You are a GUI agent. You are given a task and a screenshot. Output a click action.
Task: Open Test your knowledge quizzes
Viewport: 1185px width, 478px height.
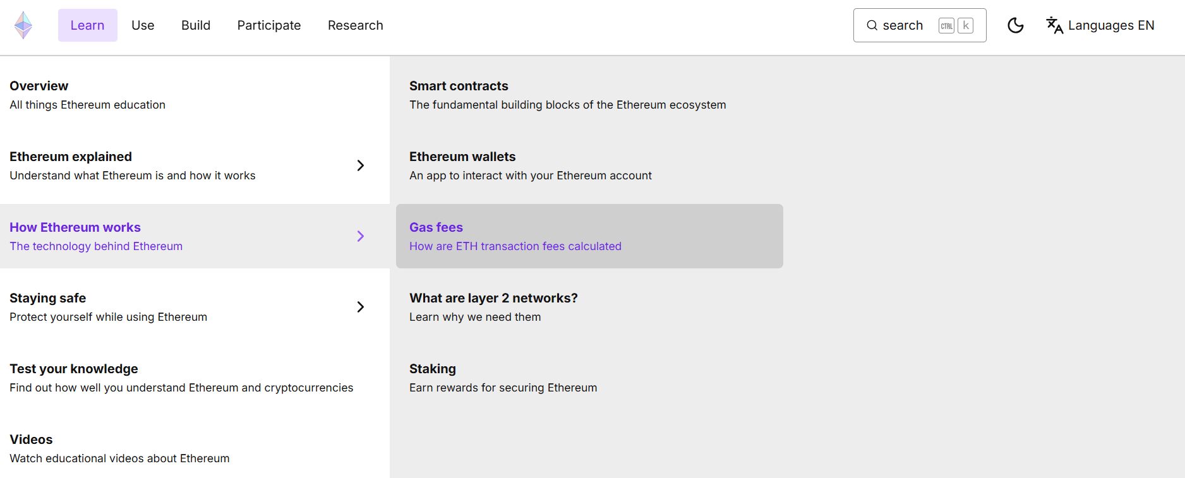click(195, 378)
